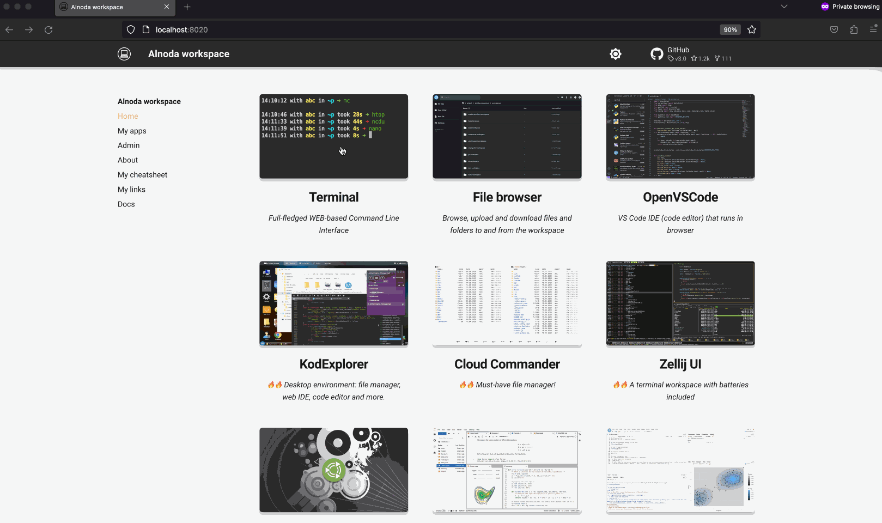Open the OpenVSCode screenshot thumbnail
Screen dimensions: 882x523
click(x=680, y=137)
